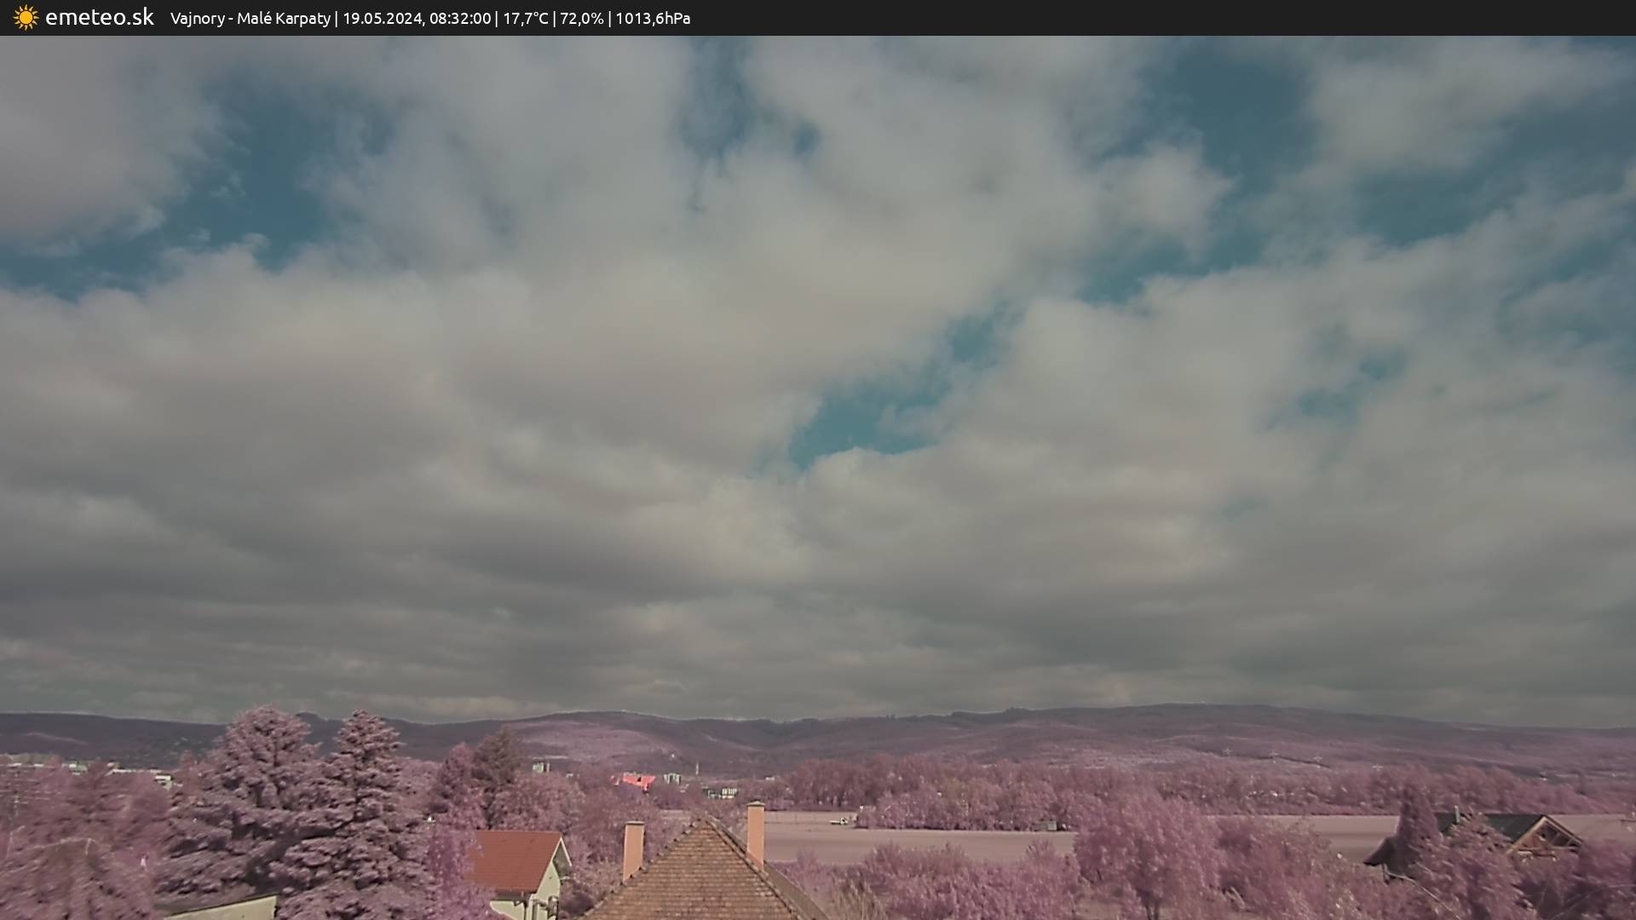The height and width of the screenshot is (920, 1636).
Task: Click the white vehicle on the open field
Action: pyautogui.click(x=839, y=821)
